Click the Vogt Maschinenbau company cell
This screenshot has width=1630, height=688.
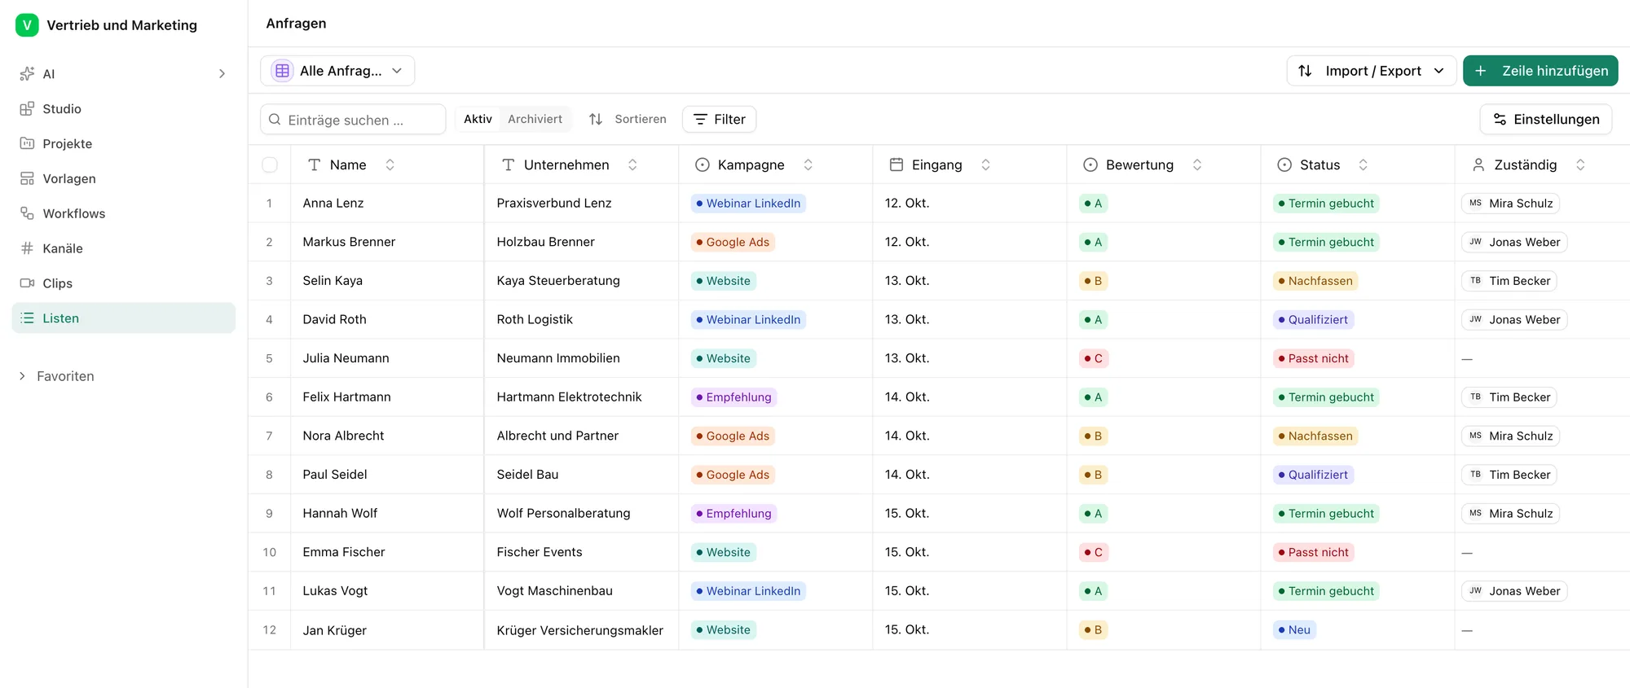point(581,591)
